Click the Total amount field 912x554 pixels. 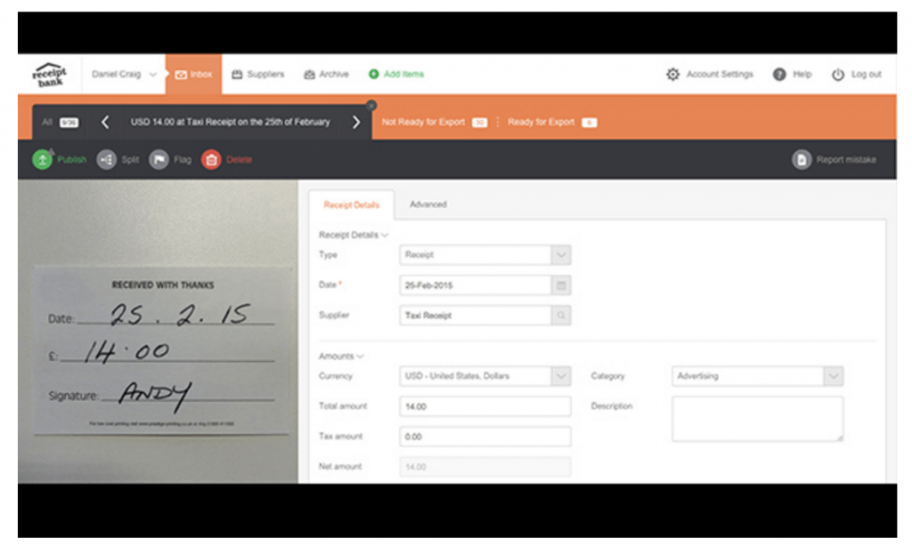pyautogui.click(x=485, y=406)
